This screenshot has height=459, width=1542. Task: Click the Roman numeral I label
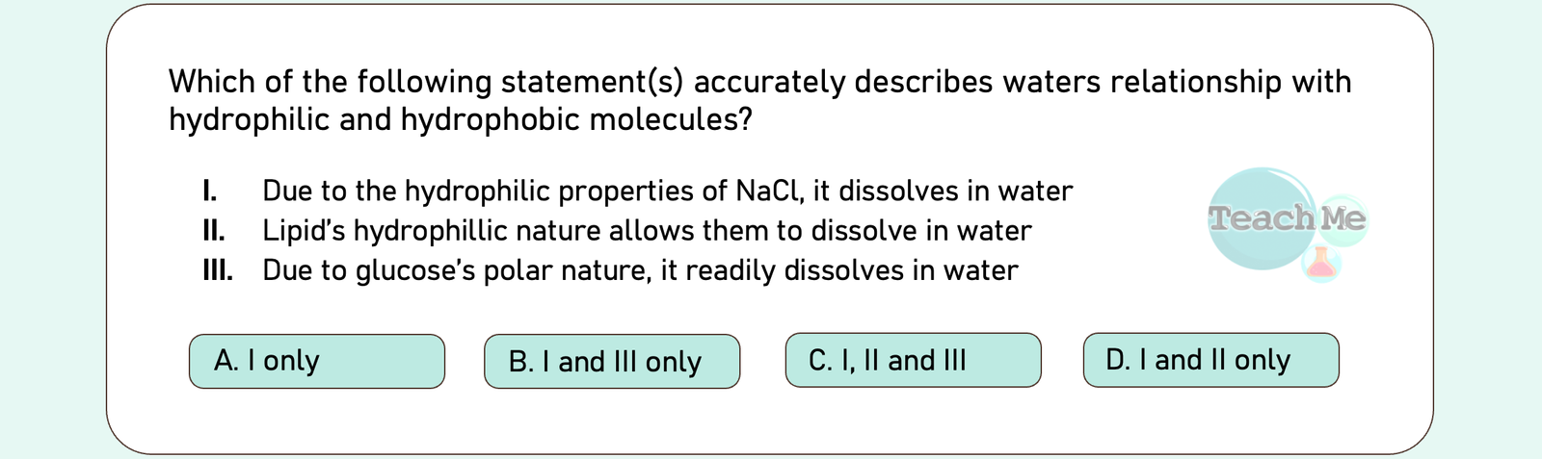point(209,191)
